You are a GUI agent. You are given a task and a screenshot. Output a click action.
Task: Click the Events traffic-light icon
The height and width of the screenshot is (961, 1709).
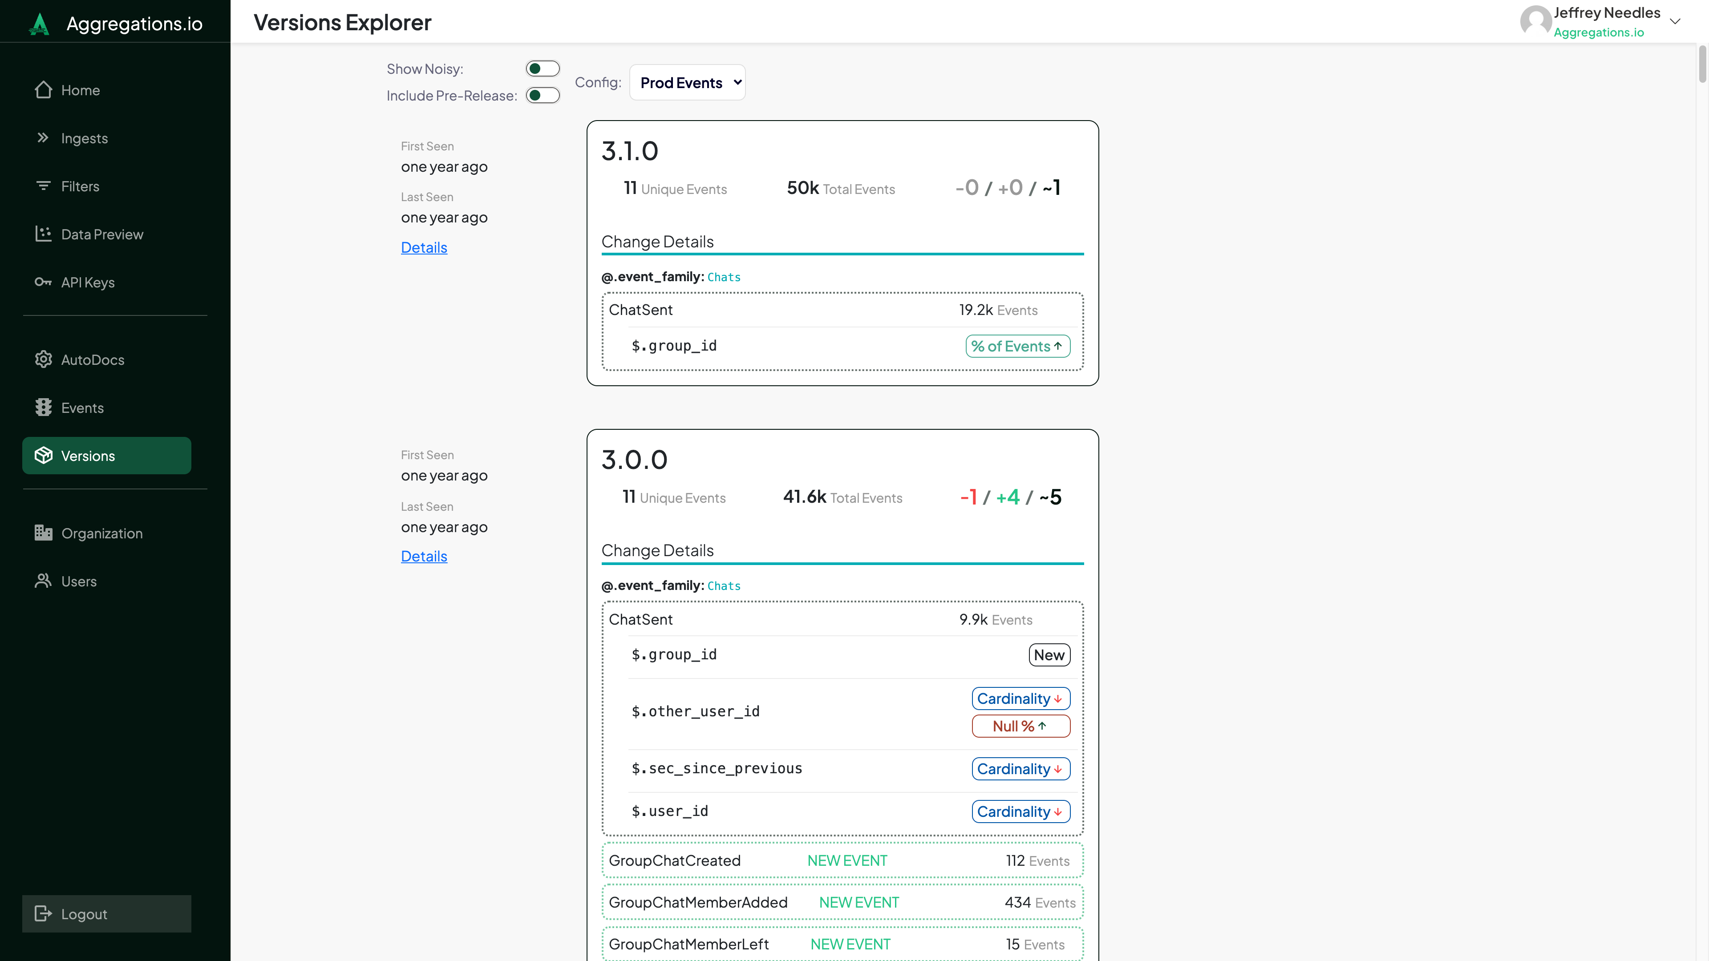[43, 408]
